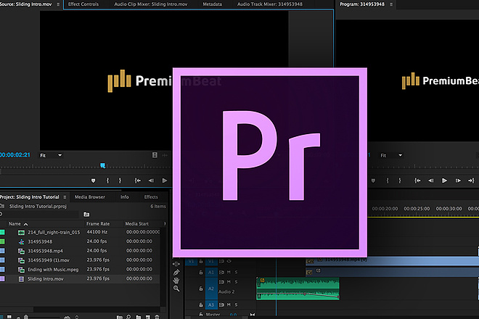This screenshot has height=319, width=479.
Task: Toggle track lock on A2
Action: (201, 289)
